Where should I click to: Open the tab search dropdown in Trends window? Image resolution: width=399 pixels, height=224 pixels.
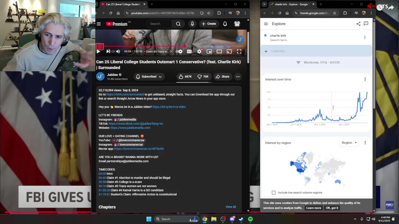pyautogui.click(x=264, y=4)
